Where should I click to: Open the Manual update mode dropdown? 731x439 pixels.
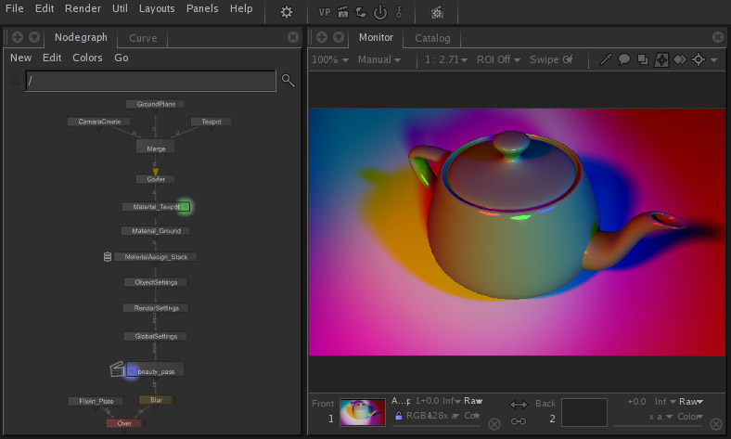[379, 59]
